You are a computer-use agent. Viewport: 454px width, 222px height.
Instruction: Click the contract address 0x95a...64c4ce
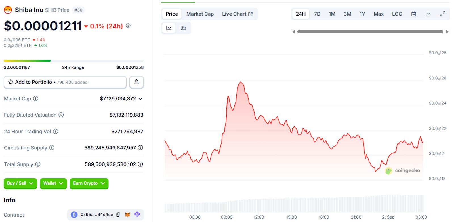97,215
